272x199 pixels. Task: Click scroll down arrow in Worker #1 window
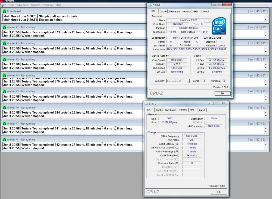266,36
